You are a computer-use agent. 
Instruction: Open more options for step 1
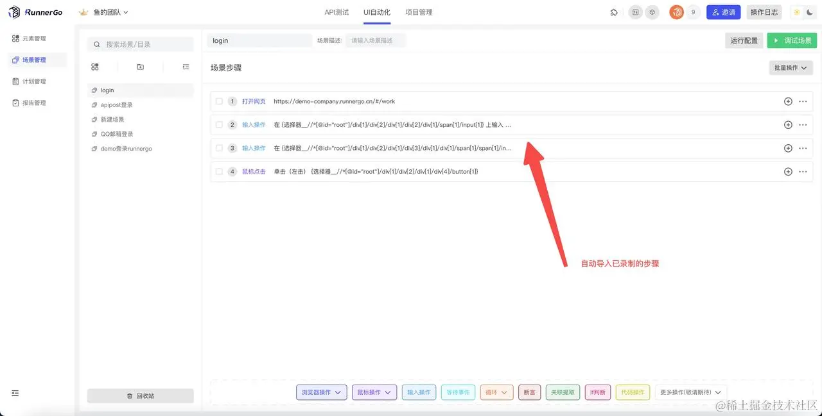pos(803,101)
